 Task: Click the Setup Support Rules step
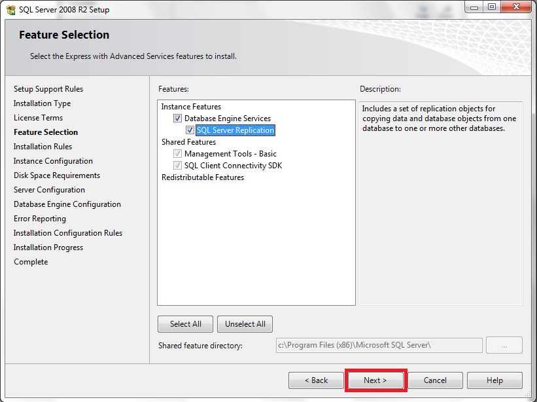click(x=48, y=89)
